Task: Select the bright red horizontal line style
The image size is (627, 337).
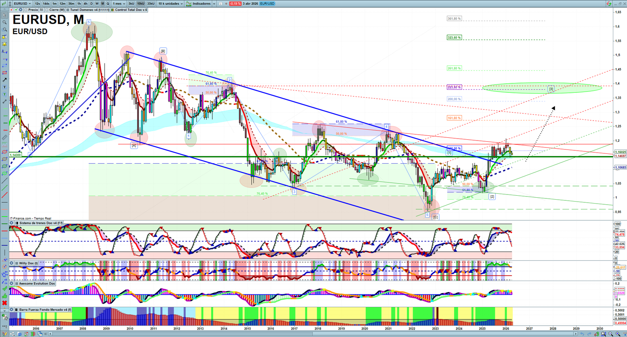Action: (x=4, y=231)
